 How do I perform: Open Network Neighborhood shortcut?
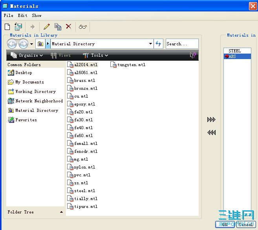coord(35,101)
